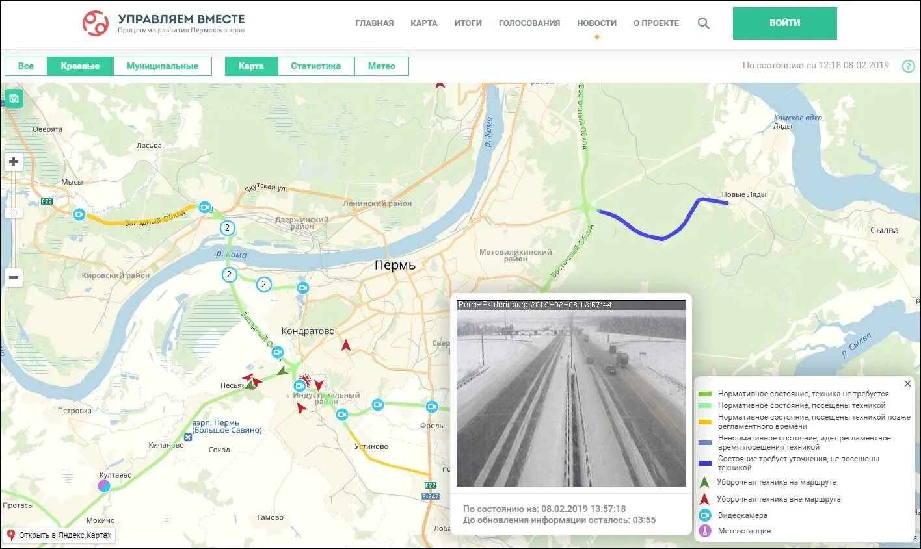Open the Карта menu item
Screen dimensions: 921x549
coord(424,23)
